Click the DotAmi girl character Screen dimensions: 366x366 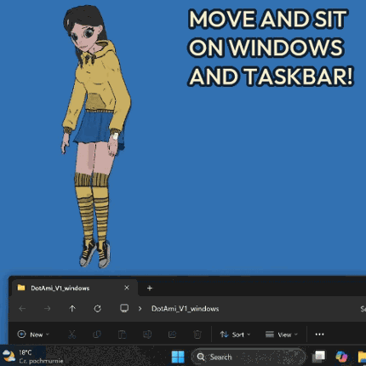[95, 136]
